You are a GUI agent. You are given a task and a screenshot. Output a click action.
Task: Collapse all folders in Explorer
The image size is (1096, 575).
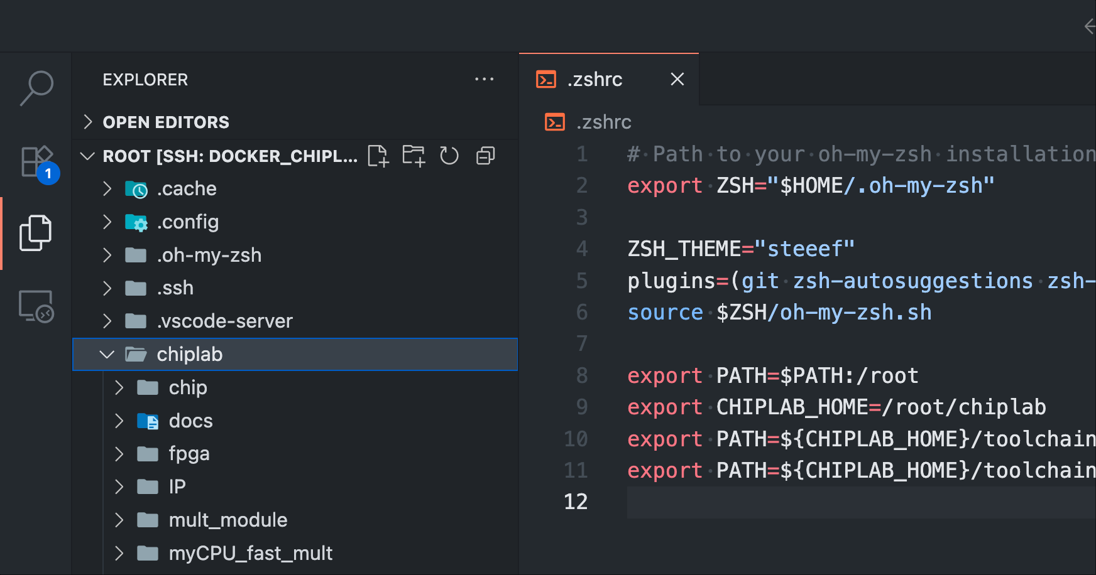[485, 156]
